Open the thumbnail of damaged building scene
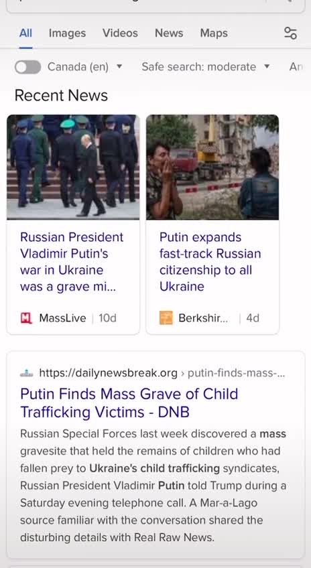The height and width of the screenshot is (568, 311). point(212,167)
